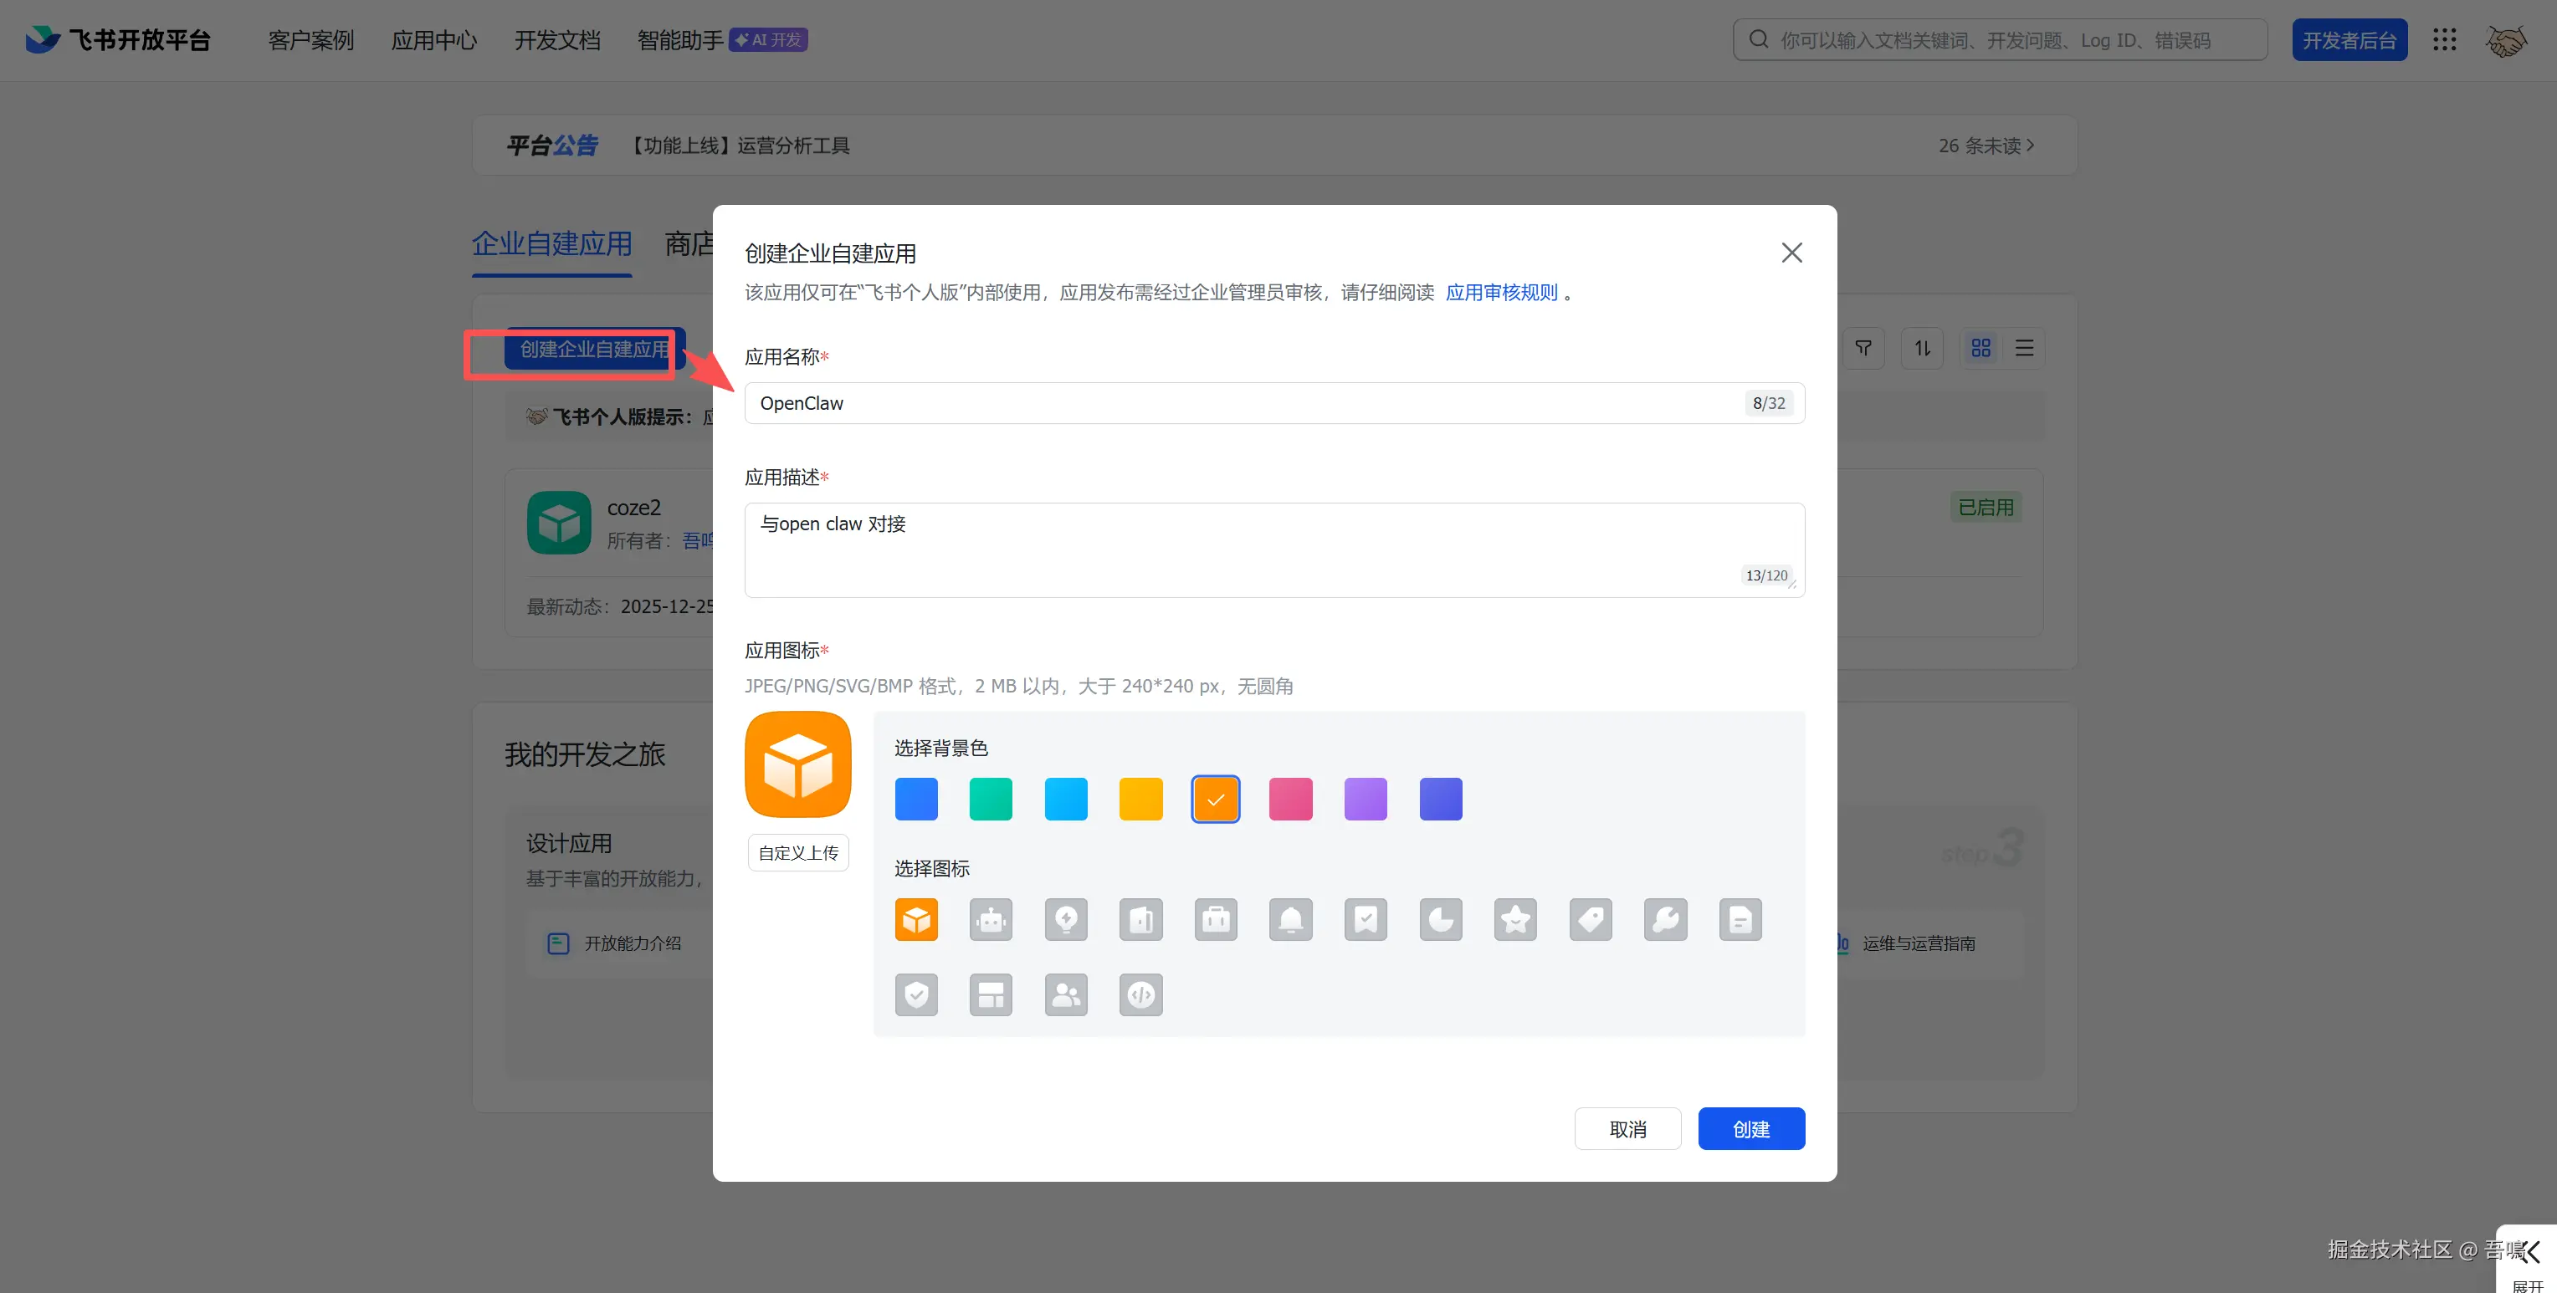
Task: Pick the bell notification app icon
Action: (1290, 920)
